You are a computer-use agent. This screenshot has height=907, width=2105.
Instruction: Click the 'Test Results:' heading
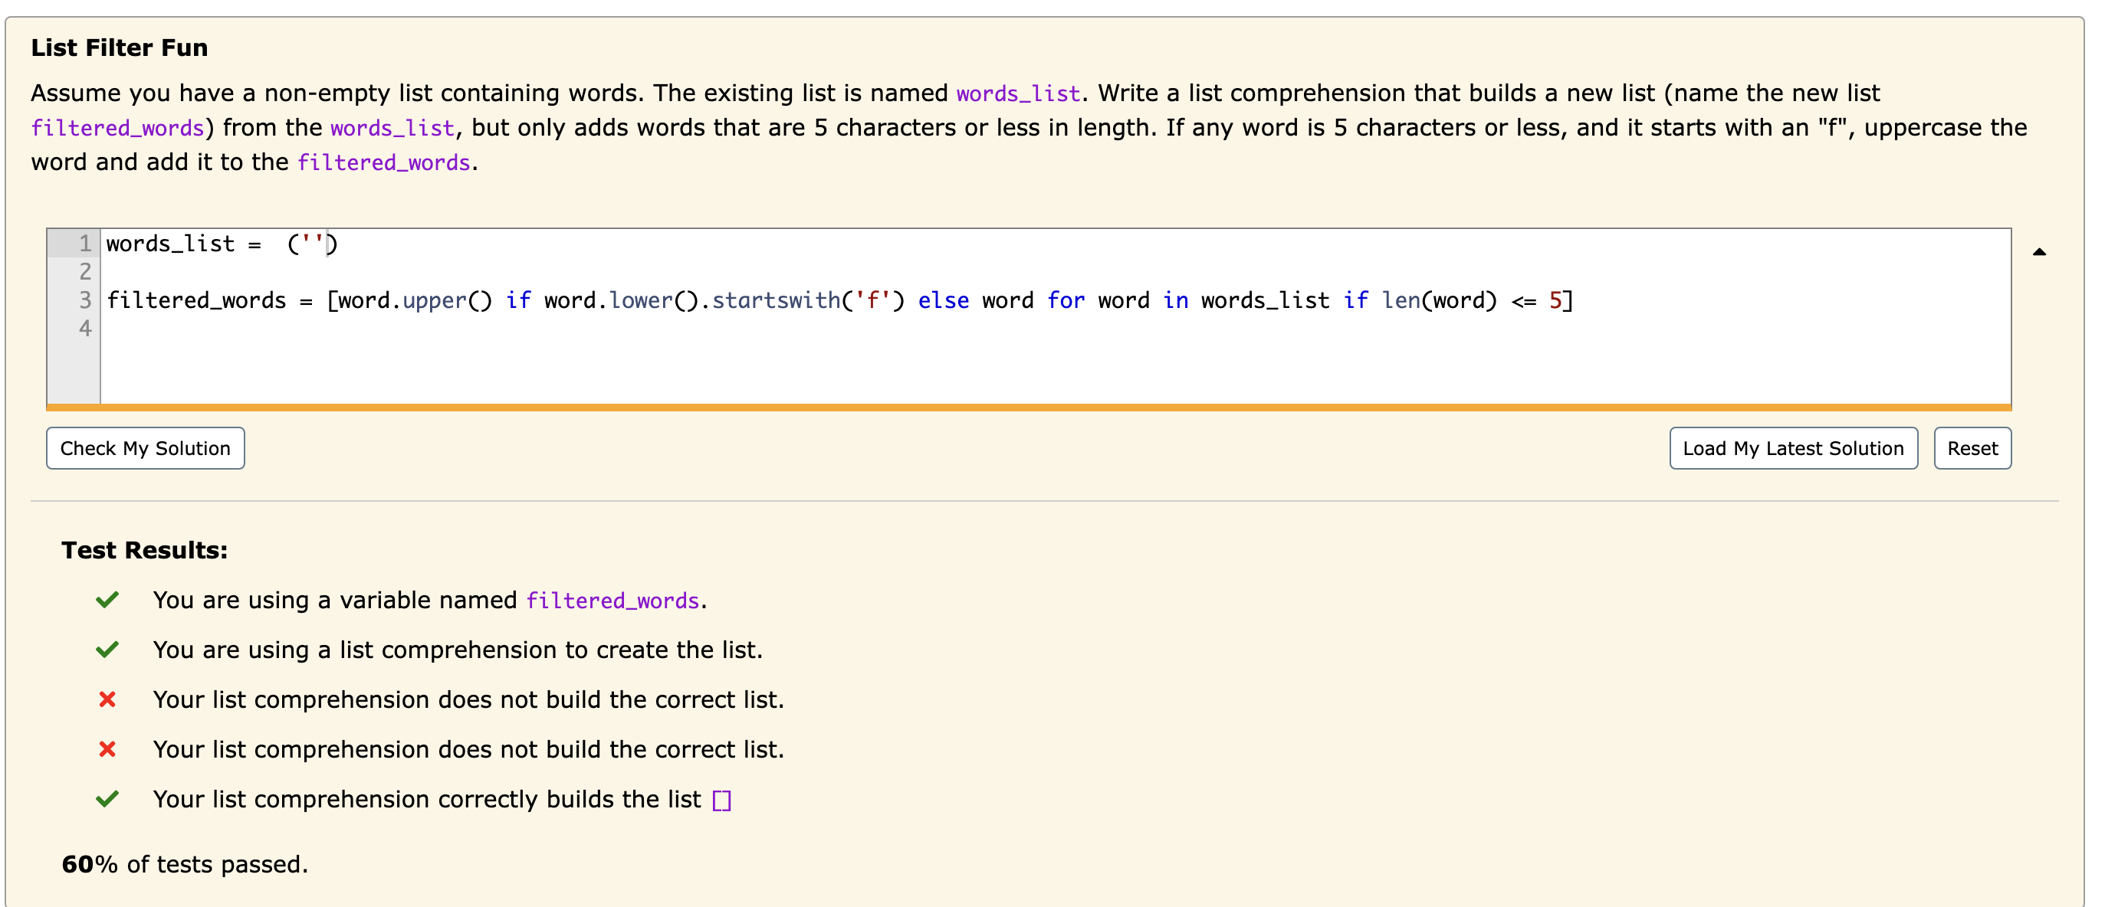click(143, 549)
